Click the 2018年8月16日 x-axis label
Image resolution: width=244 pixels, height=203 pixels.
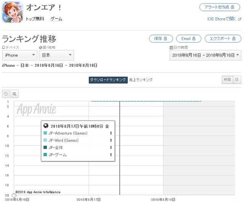point(17,200)
